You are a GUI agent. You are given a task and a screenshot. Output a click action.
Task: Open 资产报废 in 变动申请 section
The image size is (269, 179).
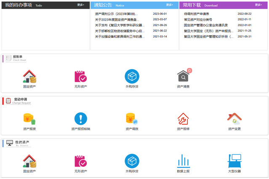tap(29, 119)
